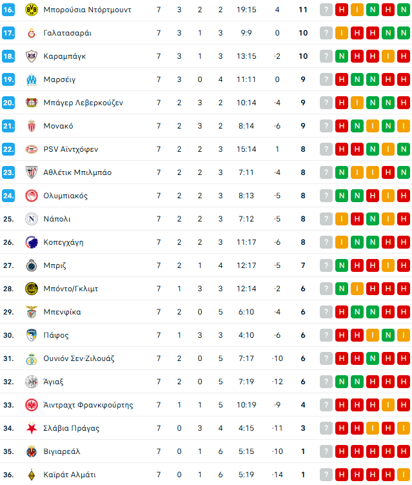Click the Olympiacos team logo
The image size is (412, 485).
31,196
